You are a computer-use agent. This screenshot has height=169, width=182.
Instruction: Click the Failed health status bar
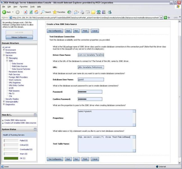[11, 141]
